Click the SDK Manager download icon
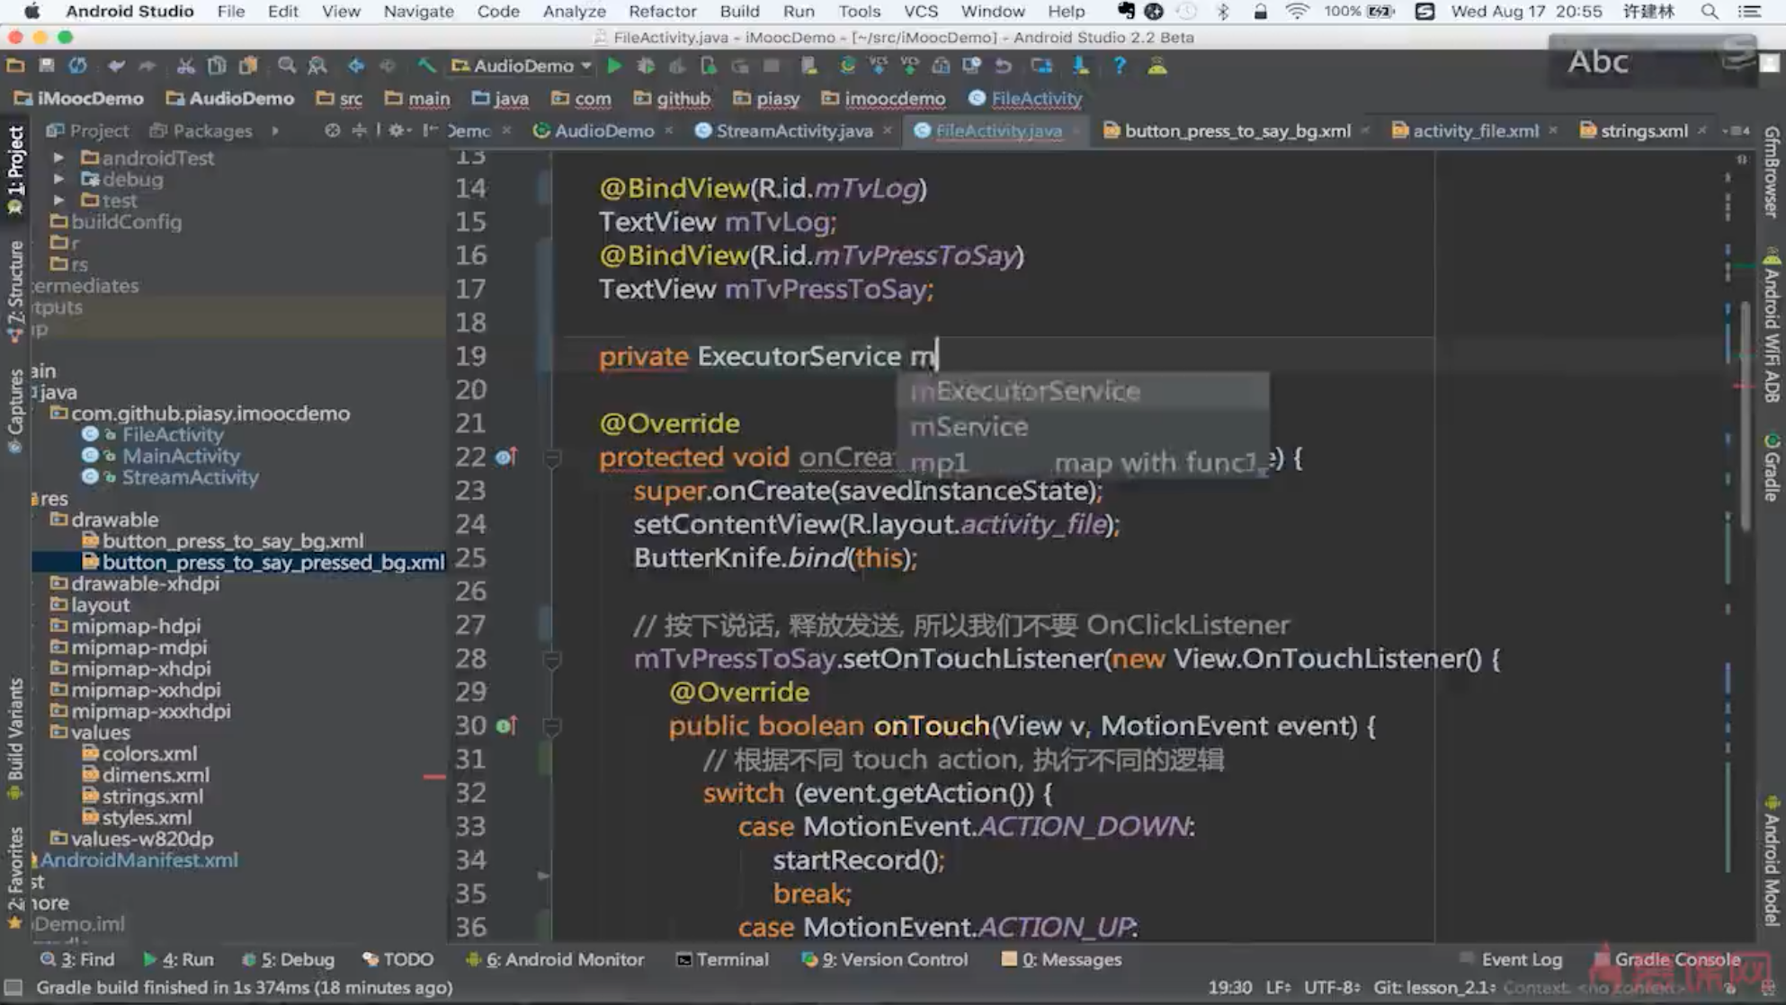 point(1080,66)
